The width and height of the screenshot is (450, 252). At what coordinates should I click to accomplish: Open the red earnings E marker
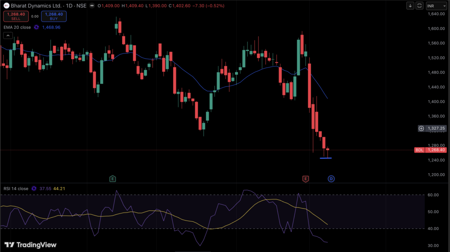point(305,178)
